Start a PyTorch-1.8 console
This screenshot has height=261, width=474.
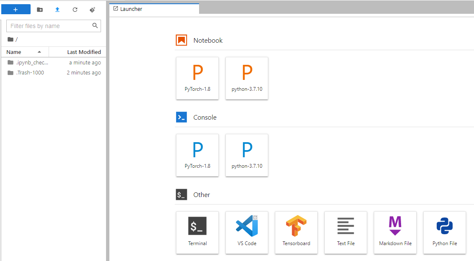pos(197,155)
